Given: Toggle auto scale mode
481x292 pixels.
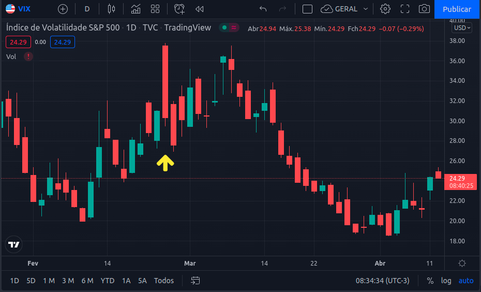Looking at the screenshot, I should [466, 281].
